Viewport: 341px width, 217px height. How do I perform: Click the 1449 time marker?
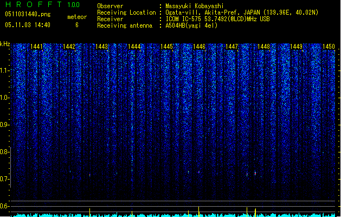(296, 46)
